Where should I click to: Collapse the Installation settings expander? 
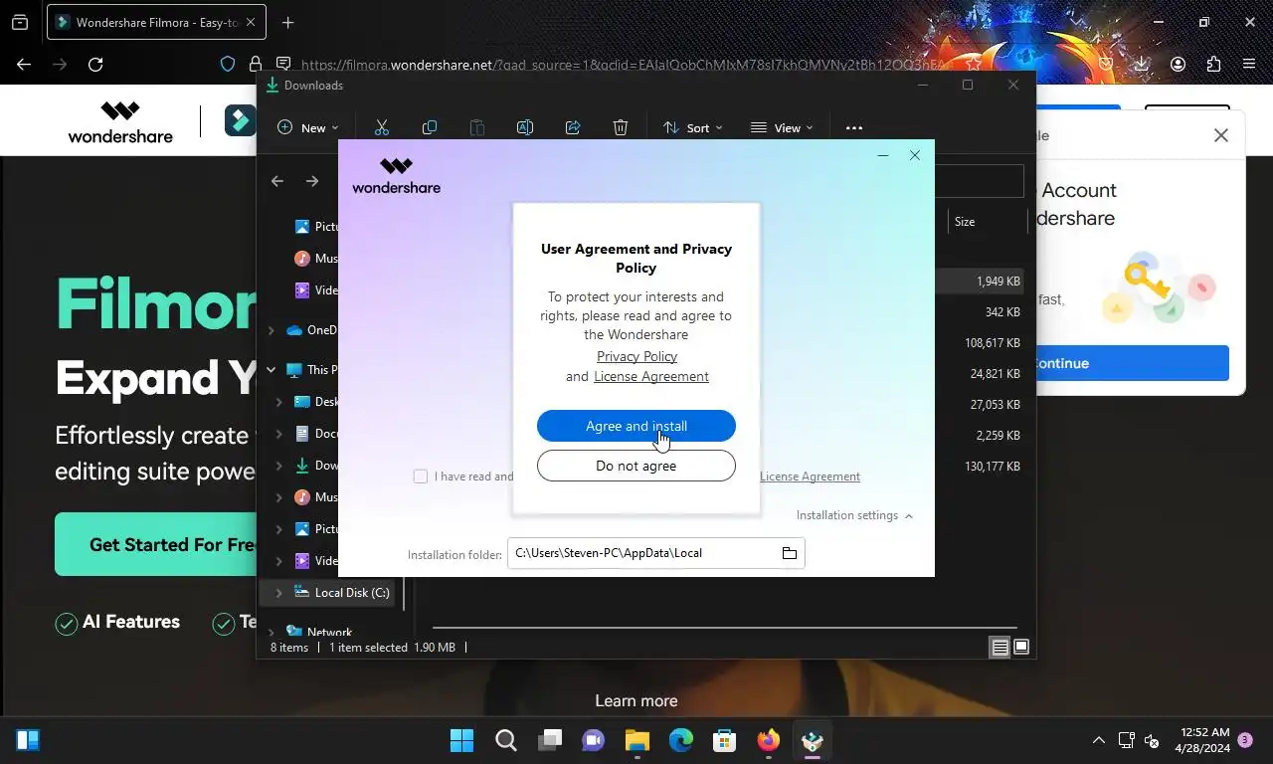tap(854, 515)
